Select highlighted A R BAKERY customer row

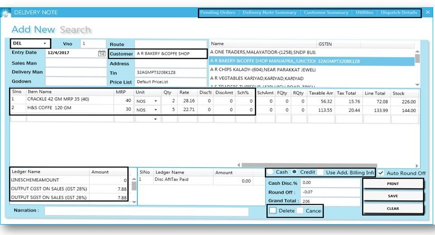[312, 61]
